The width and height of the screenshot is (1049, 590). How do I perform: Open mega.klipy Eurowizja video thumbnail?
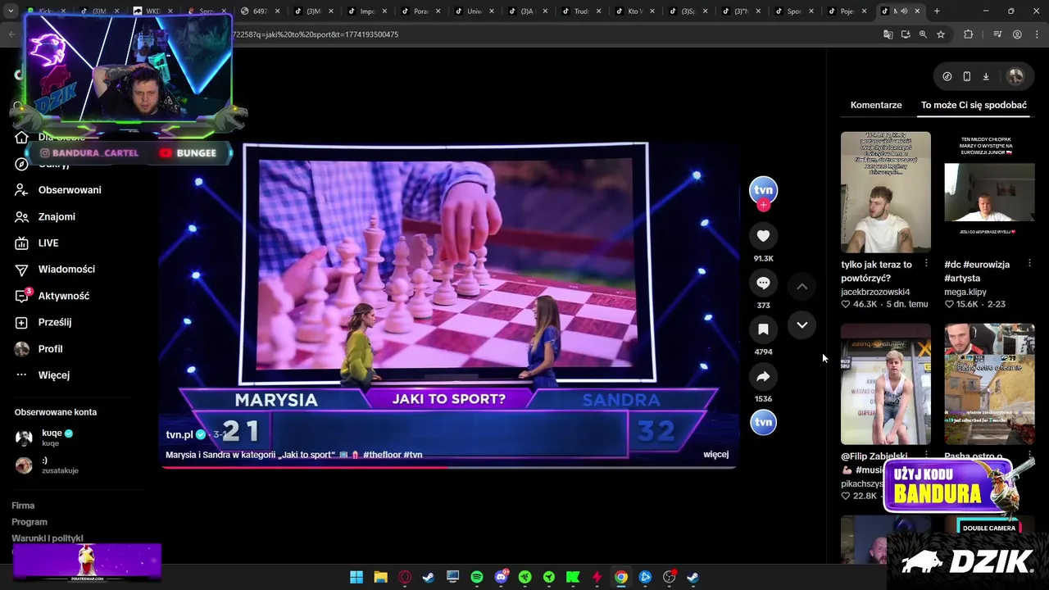989,193
